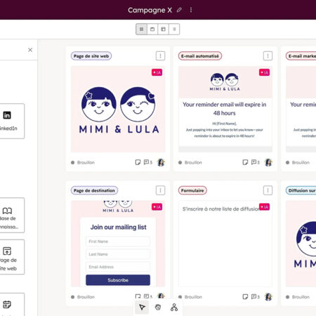Click Brouillon status on E-mail automatisé card
The image size is (316, 316).
tap(190, 162)
